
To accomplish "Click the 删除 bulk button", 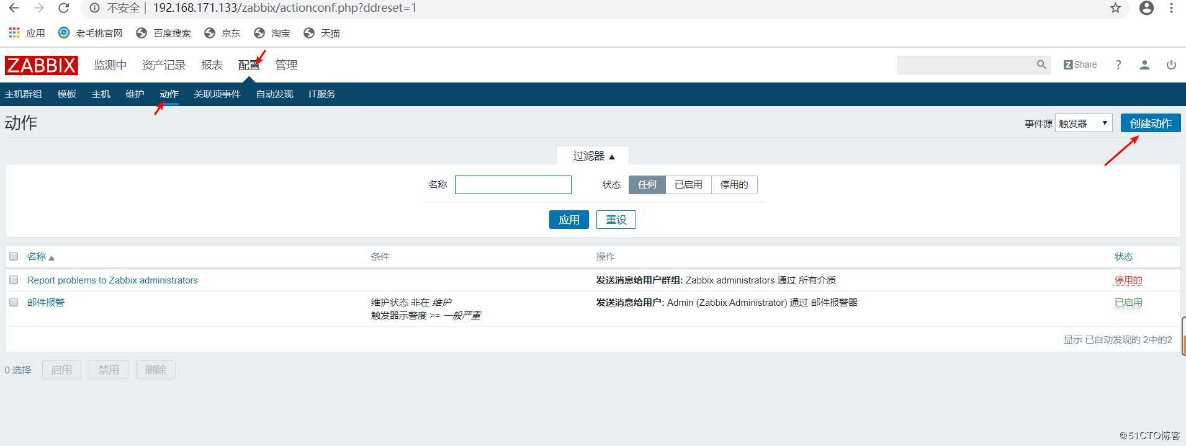I will 156,370.
